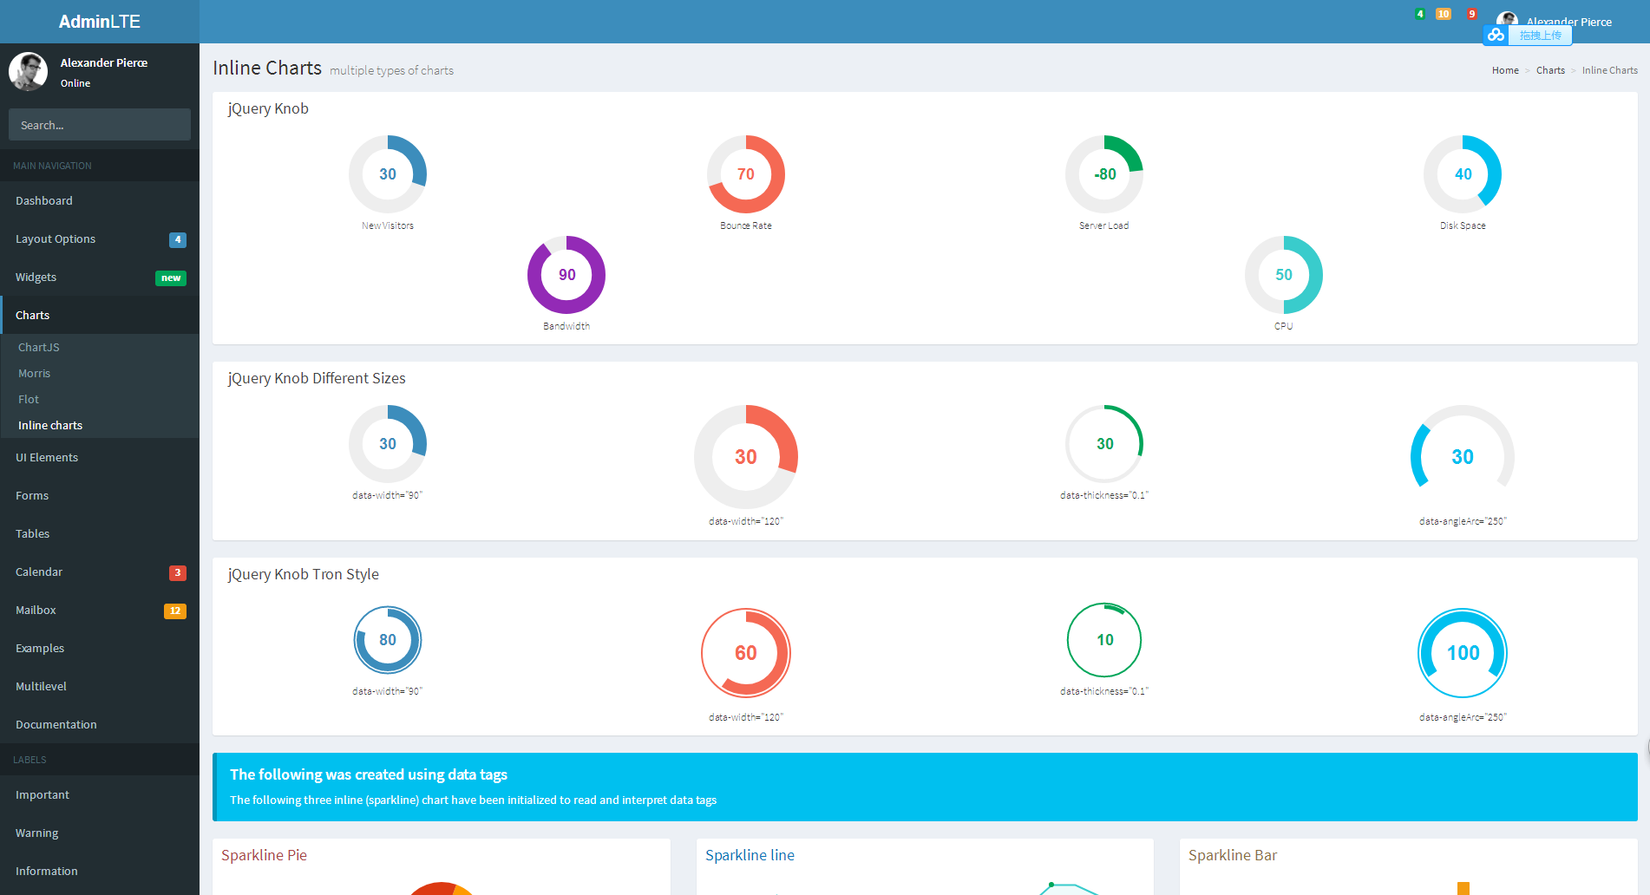Open the Dashboard menu
The width and height of the screenshot is (1650, 895).
100,200
